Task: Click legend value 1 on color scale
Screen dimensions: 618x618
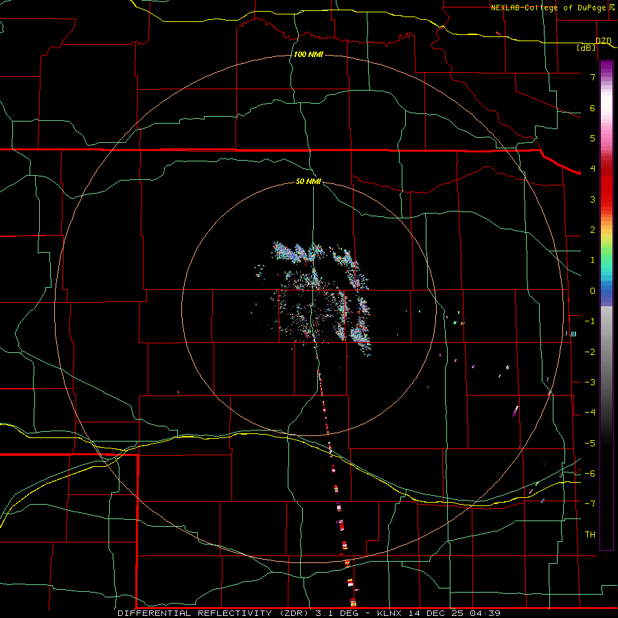Action: [593, 260]
